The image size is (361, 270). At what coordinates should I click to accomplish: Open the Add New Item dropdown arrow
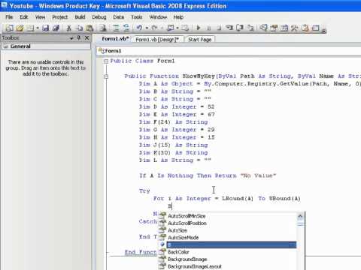pyautogui.click(x=38, y=28)
